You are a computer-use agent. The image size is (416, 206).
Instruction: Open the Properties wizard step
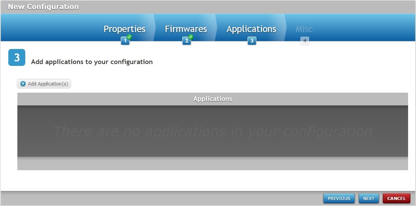point(124,29)
